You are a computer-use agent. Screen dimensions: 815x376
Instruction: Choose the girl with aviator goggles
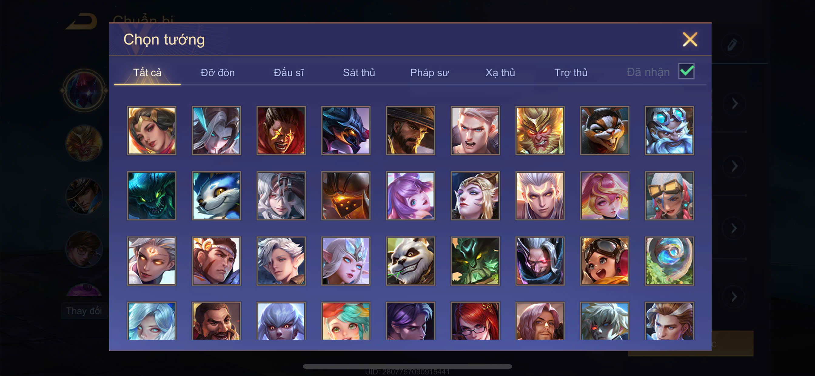point(605,261)
